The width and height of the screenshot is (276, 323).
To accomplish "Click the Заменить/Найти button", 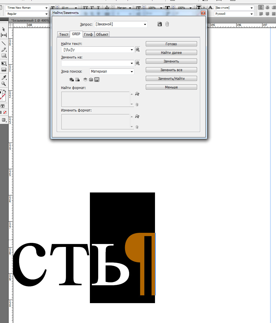I will tap(171, 78).
